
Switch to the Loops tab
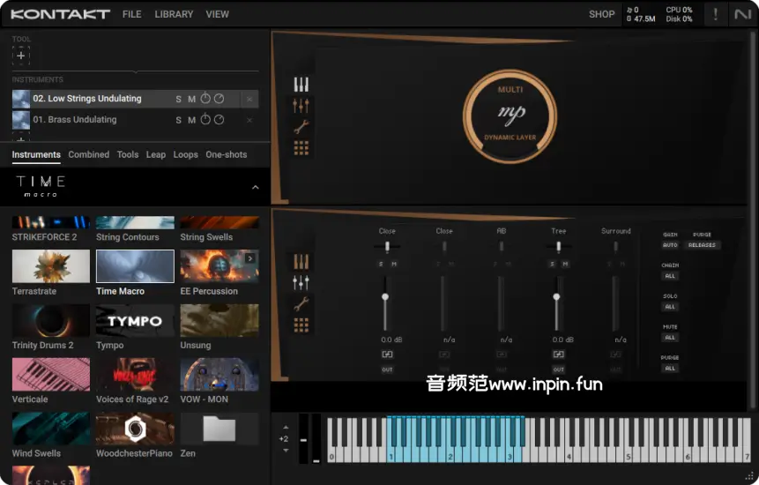(185, 154)
